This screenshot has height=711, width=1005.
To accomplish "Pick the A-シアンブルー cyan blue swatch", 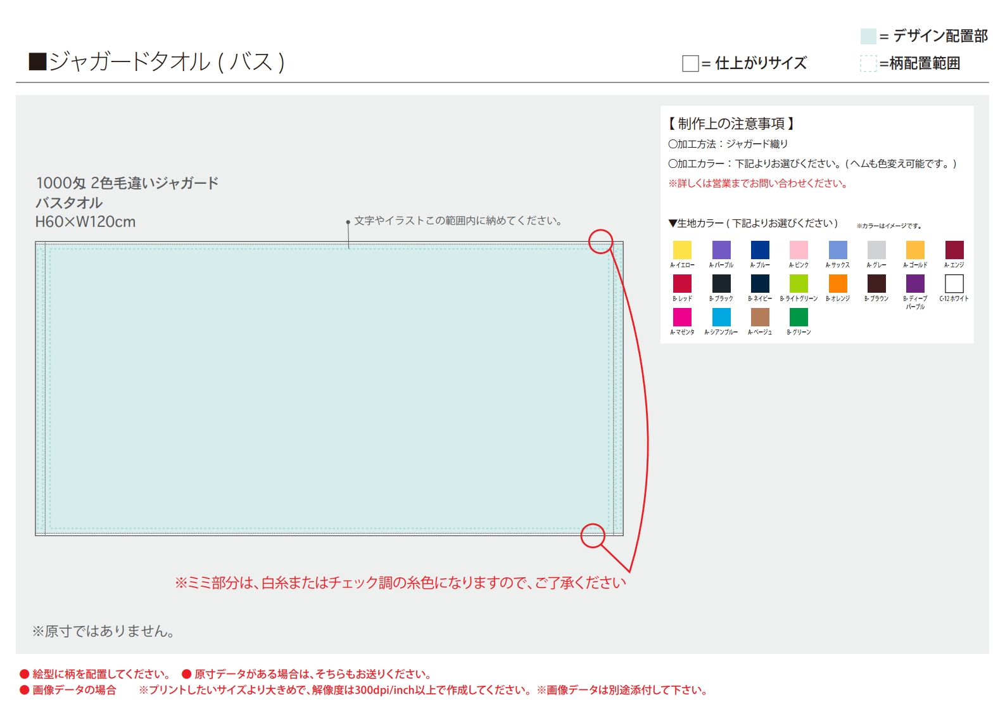I will (x=721, y=317).
